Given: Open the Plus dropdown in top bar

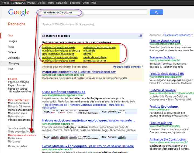Looking at the screenshot, I should point(95,3).
